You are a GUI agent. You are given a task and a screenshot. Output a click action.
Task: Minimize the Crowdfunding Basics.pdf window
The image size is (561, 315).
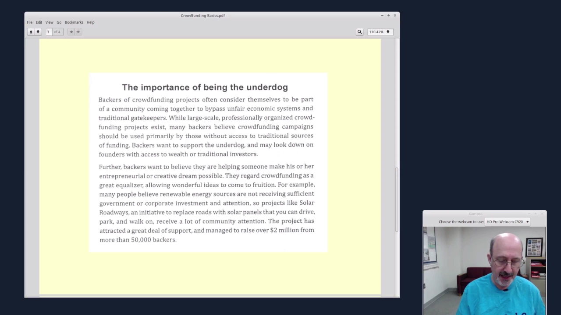[382, 15]
